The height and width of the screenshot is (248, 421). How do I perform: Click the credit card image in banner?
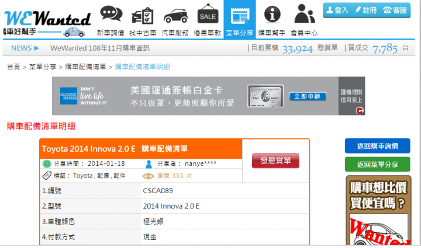tap(265, 96)
